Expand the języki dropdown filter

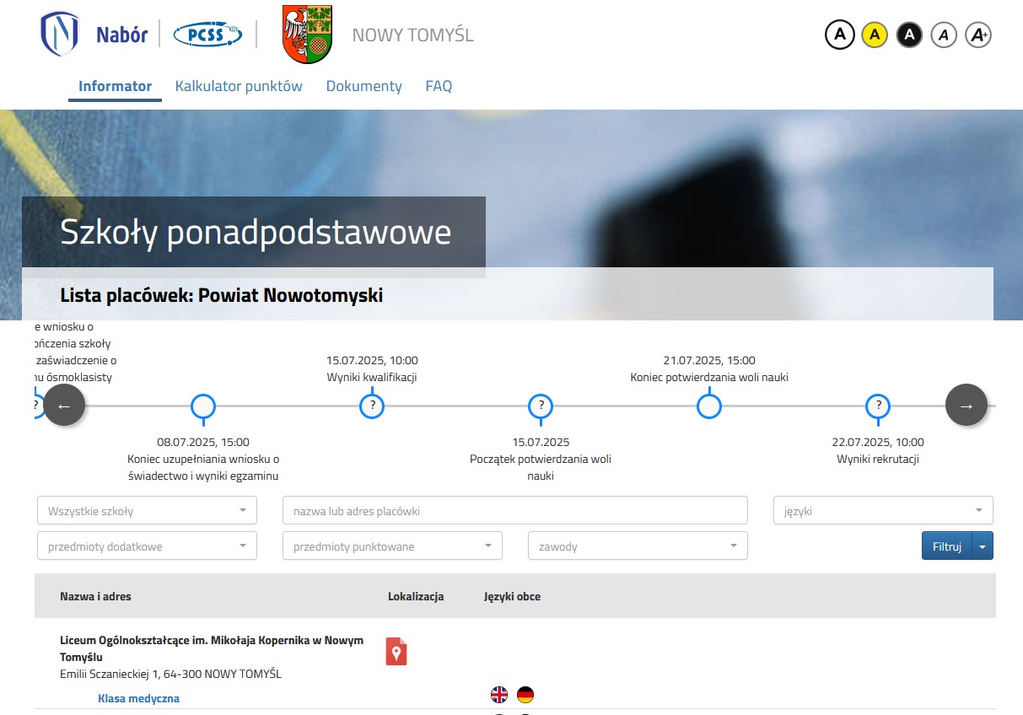click(x=883, y=510)
